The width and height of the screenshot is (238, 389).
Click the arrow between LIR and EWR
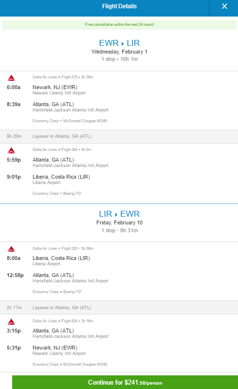(x=116, y=215)
